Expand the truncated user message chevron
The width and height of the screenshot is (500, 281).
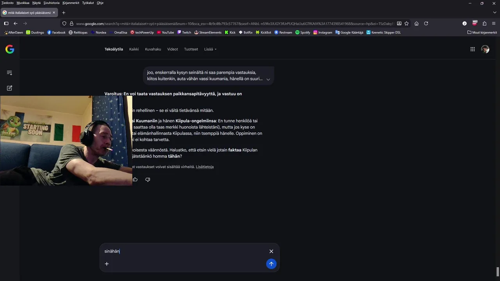point(268,79)
